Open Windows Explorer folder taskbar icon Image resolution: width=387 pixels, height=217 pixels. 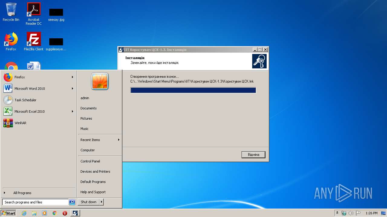[34, 213]
